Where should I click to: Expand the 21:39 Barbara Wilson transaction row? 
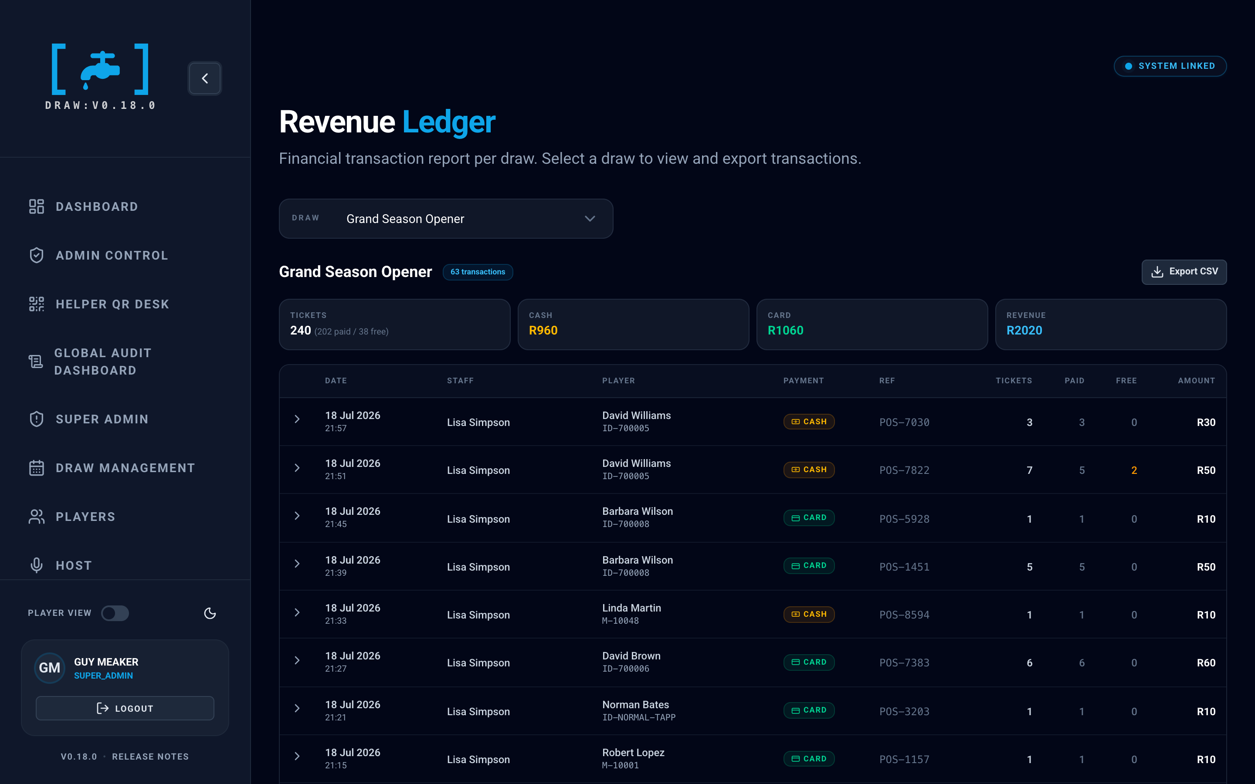point(297,564)
